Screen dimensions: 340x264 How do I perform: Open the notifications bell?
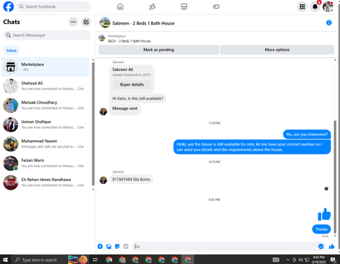pyautogui.click(x=315, y=7)
